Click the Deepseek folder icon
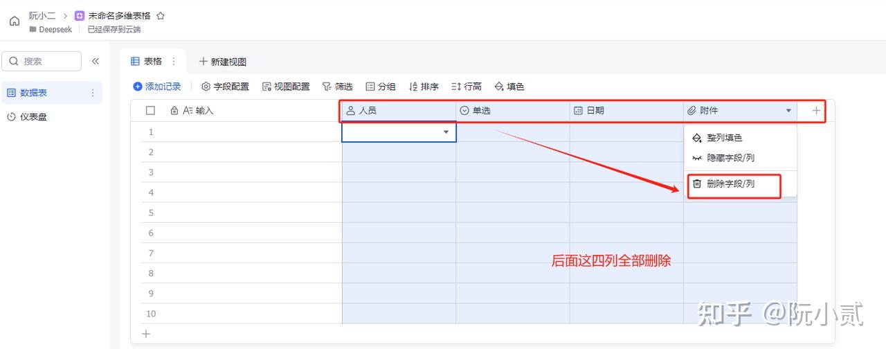This screenshot has width=886, height=349. (33, 30)
